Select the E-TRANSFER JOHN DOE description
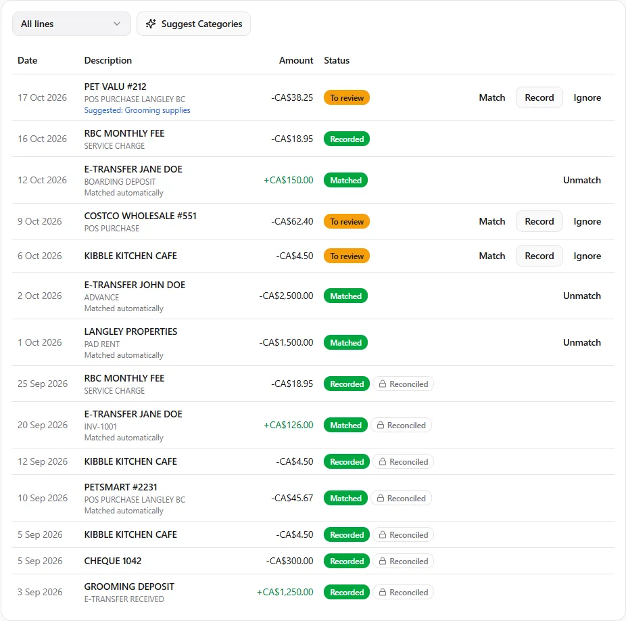Screen dimensions: 626x621 coord(135,285)
